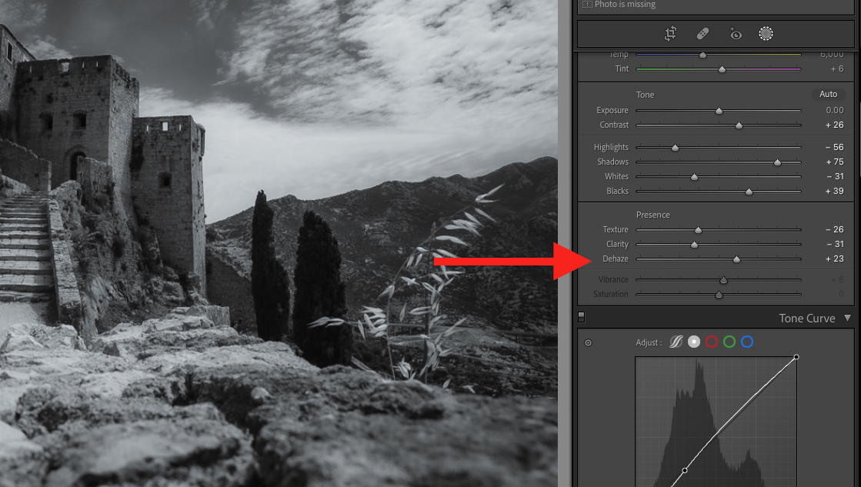The height and width of the screenshot is (487, 861).
Task: Select the white point curve channel
Action: coord(694,342)
